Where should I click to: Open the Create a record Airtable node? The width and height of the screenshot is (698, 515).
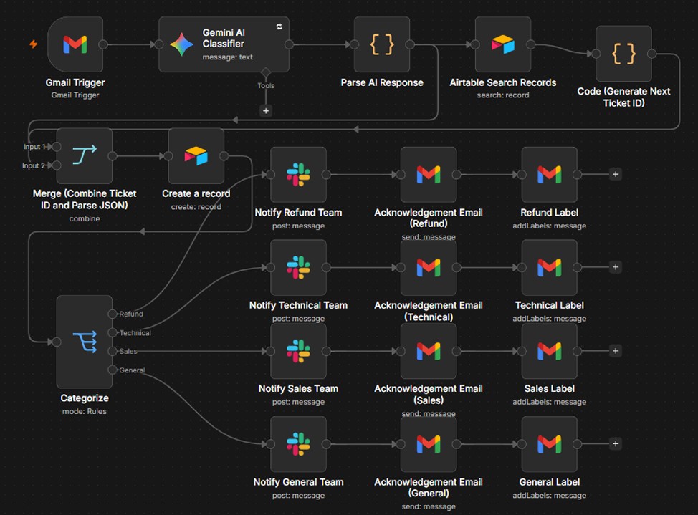[196, 156]
